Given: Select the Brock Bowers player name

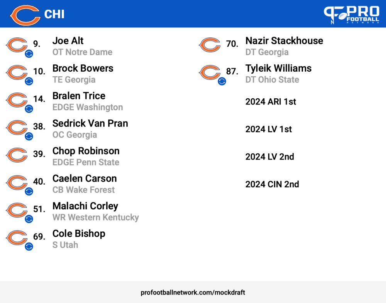Looking at the screenshot, I should click(83, 68).
